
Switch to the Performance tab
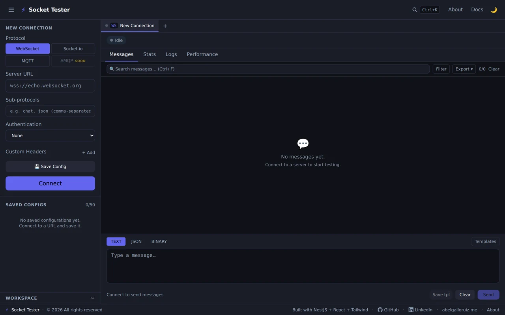coord(202,54)
